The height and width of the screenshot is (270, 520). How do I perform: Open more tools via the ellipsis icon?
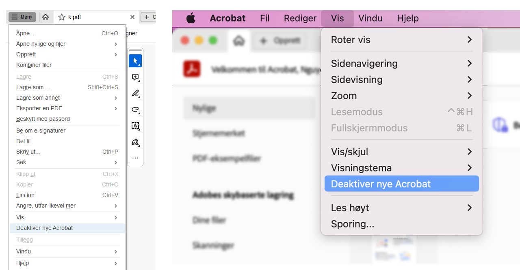click(135, 158)
